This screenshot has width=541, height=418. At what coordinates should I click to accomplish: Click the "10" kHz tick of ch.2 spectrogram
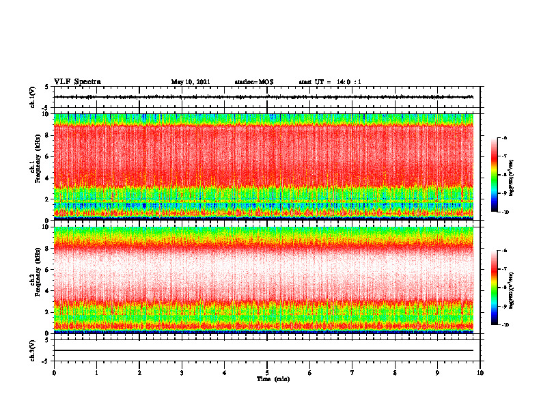point(45,227)
